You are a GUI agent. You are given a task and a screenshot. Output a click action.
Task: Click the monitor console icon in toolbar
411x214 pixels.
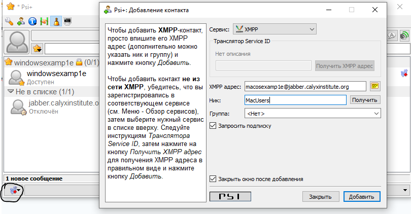67,21
